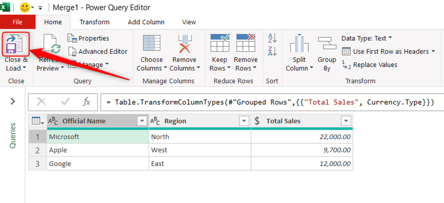The width and height of the screenshot is (444, 203).
Task: Select the Apple cell
Action: click(x=98, y=150)
